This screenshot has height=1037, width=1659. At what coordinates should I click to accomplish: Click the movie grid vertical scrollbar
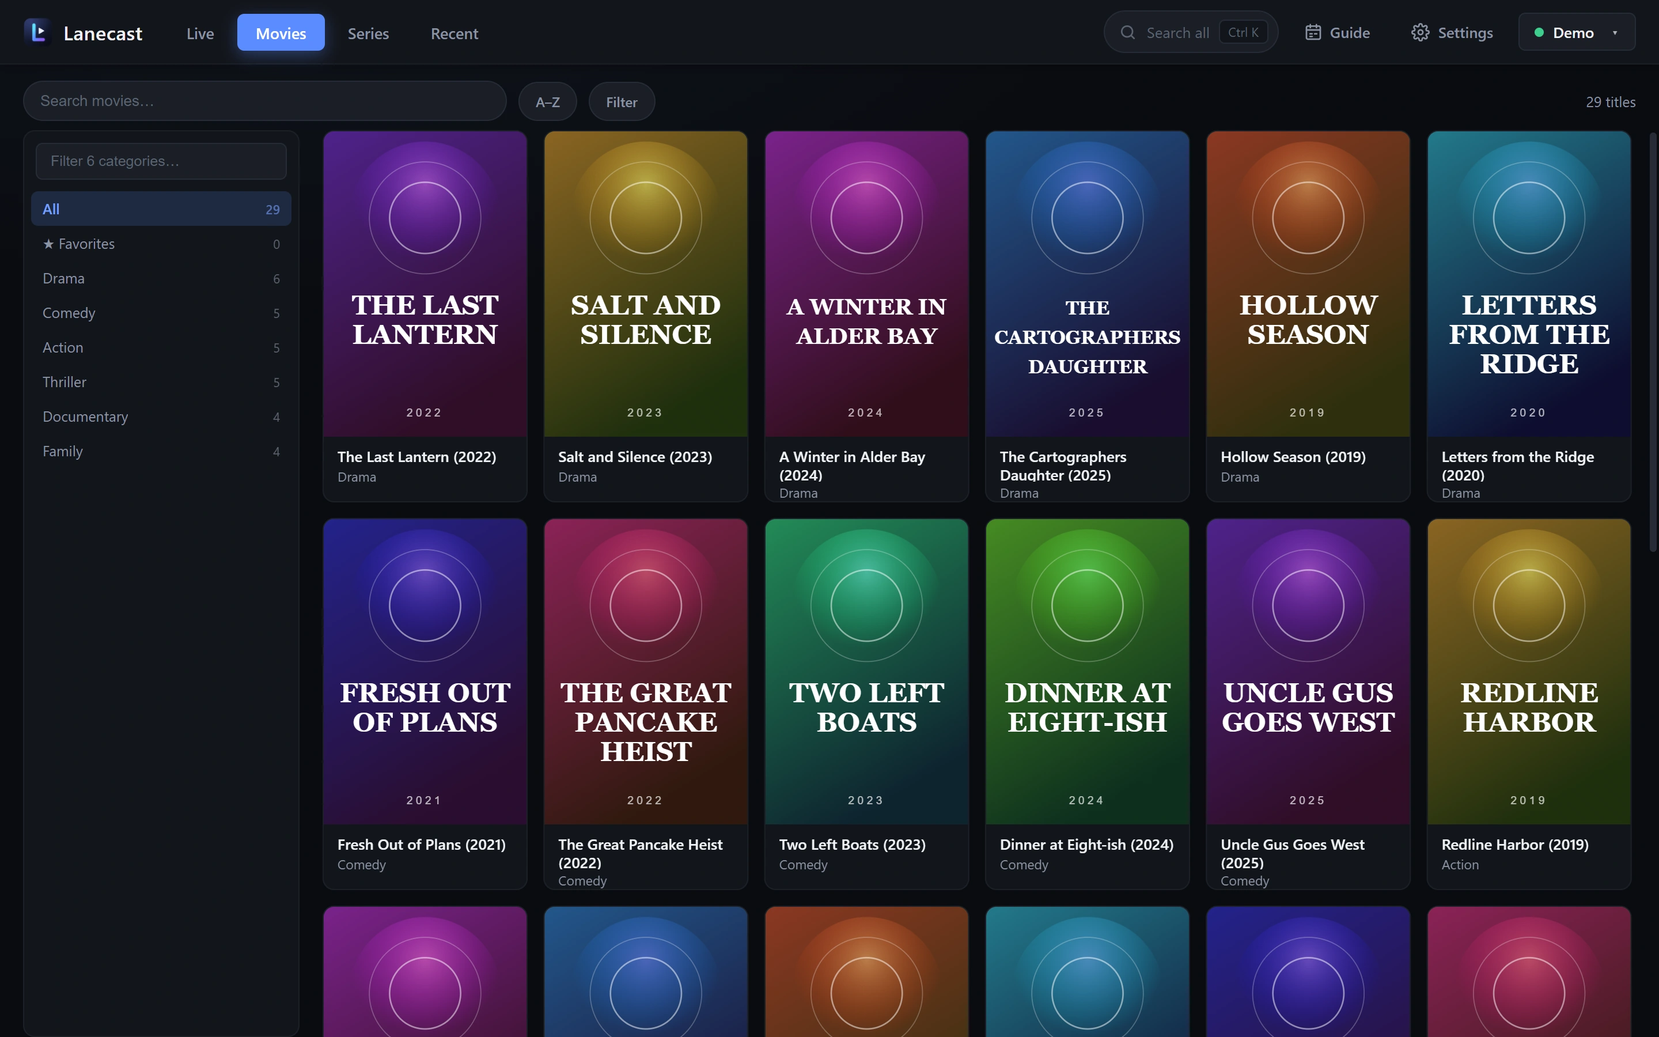pos(1653,342)
